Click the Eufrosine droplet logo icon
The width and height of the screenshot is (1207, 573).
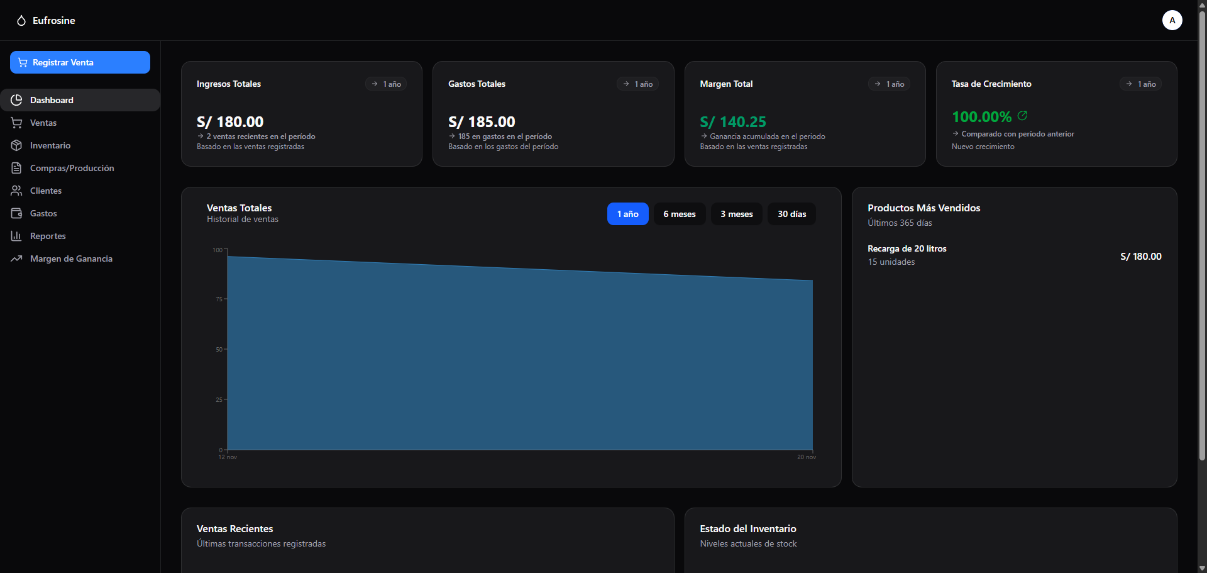click(21, 21)
